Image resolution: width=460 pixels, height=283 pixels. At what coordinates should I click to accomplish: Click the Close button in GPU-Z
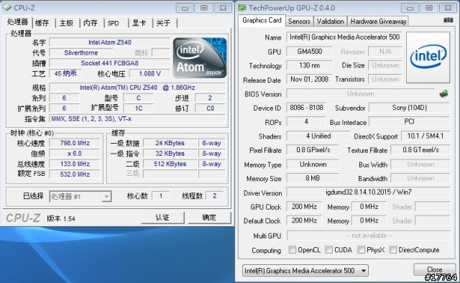pyautogui.click(x=434, y=269)
